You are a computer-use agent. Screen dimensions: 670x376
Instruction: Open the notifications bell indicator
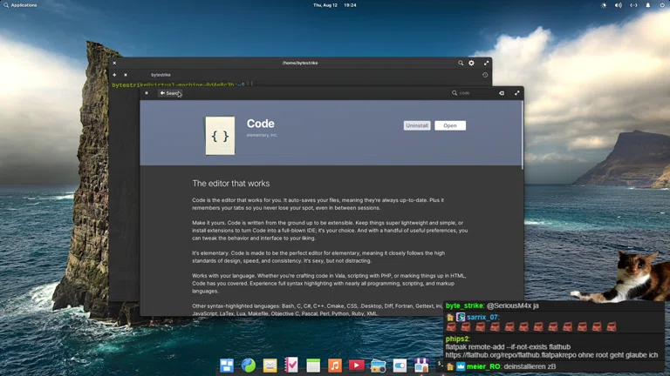click(x=648, y=5)
